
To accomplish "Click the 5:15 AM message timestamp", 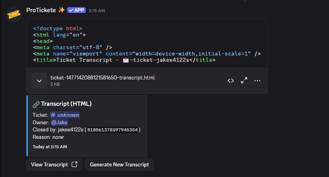I will coord(97,11).
